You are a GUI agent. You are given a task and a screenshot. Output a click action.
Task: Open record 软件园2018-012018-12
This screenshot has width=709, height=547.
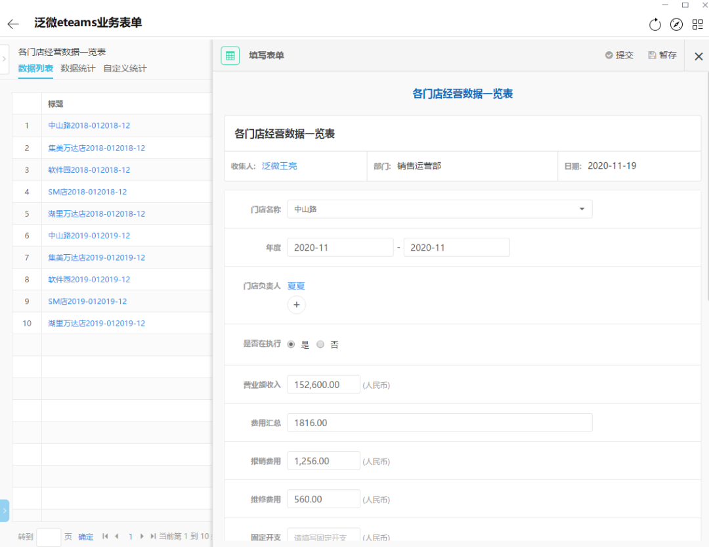[89, 169]
